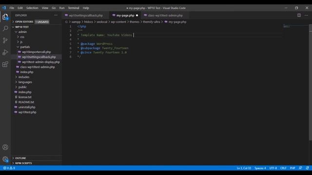Open the Accounts icon in activity bar

[5, 147]
